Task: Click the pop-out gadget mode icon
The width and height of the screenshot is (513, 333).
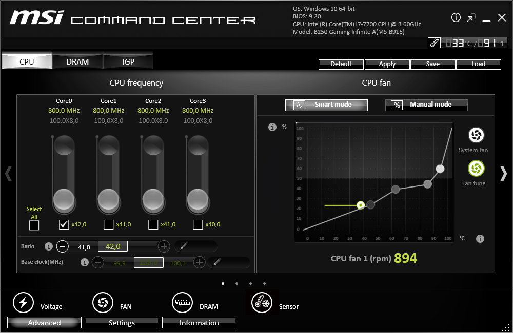Action: (x=471, y=17)
